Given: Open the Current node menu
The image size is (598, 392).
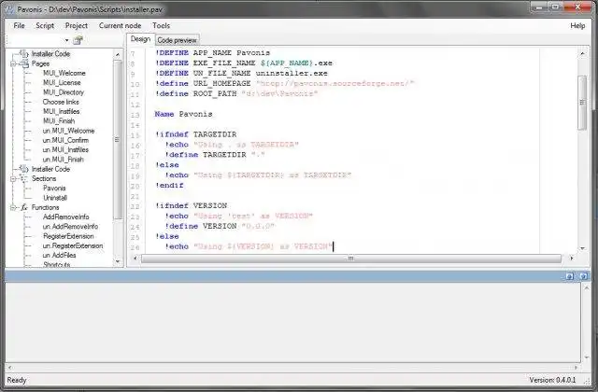Looking at the screenshot, I should 121,25.
